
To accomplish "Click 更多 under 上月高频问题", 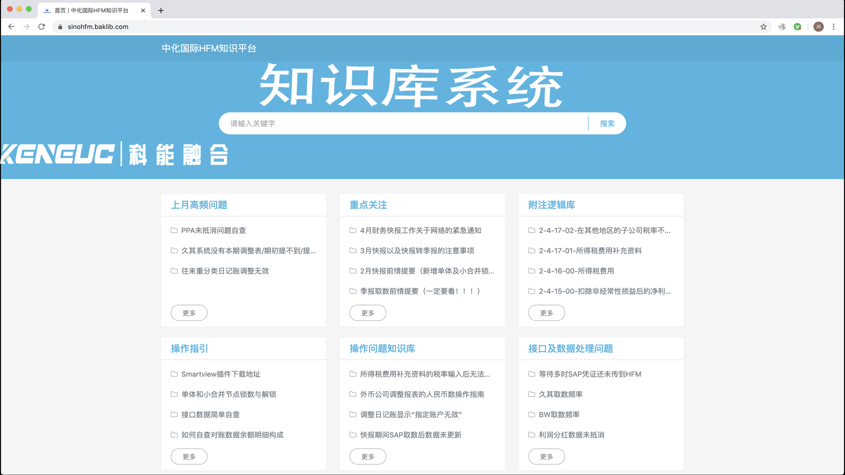I will pyautogui.click(x=189, y=313).
